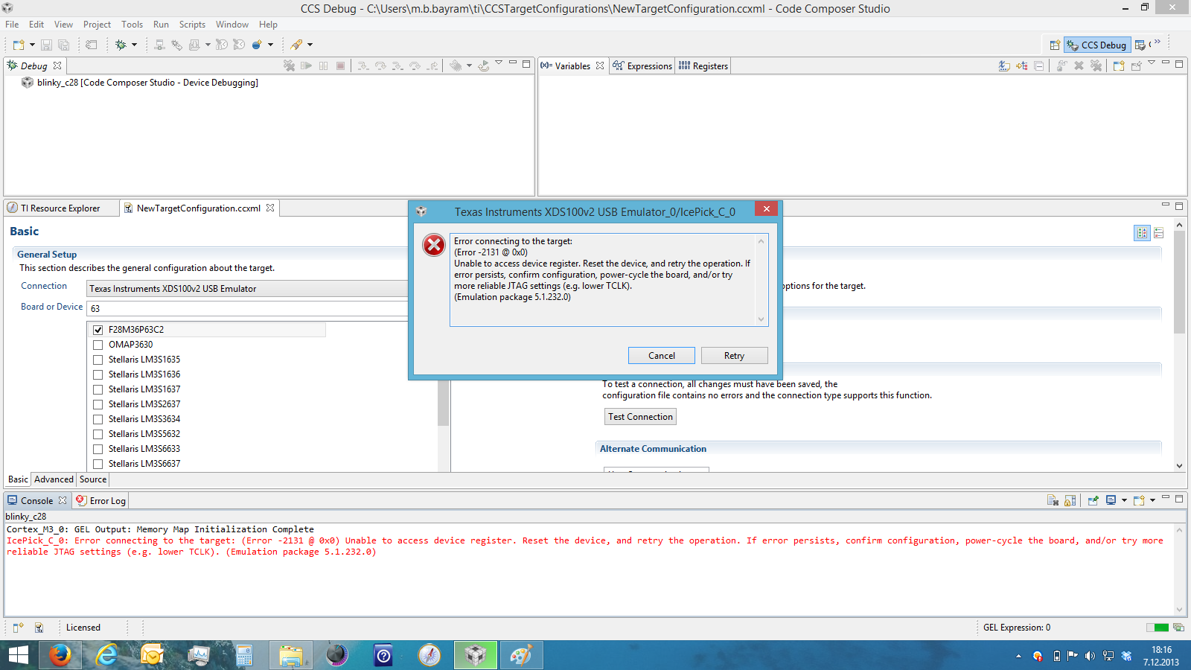Click Retry in the error dialog
Viewport: 1191px width, 670px height.
coord(734,356)
